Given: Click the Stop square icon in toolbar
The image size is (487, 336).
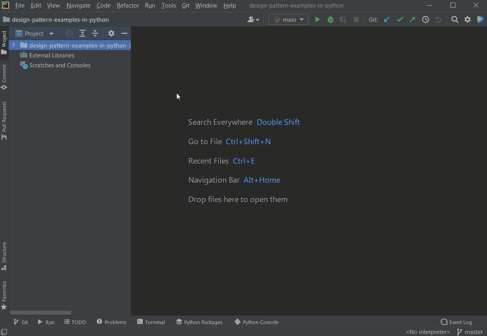Looking at the screenshot, I should pos(356,19).
